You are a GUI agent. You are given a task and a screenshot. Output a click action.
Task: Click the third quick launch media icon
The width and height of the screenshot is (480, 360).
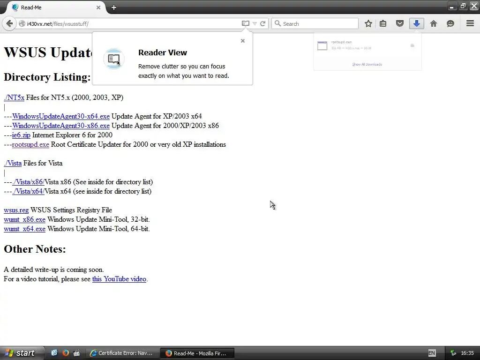click(76, 353)
